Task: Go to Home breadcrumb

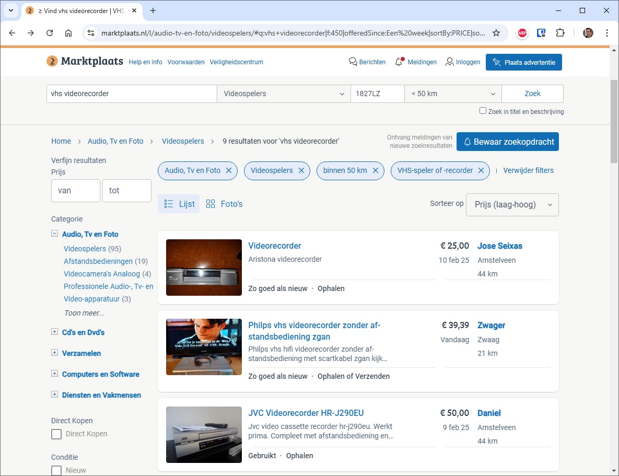Action: 61,141
